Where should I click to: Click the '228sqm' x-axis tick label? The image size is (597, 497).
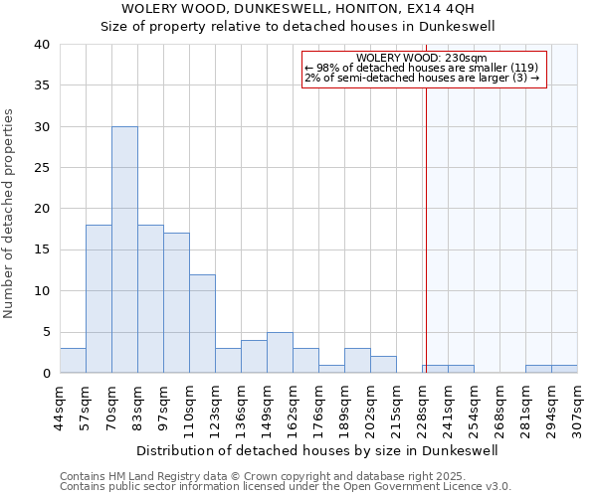[422, 408]
